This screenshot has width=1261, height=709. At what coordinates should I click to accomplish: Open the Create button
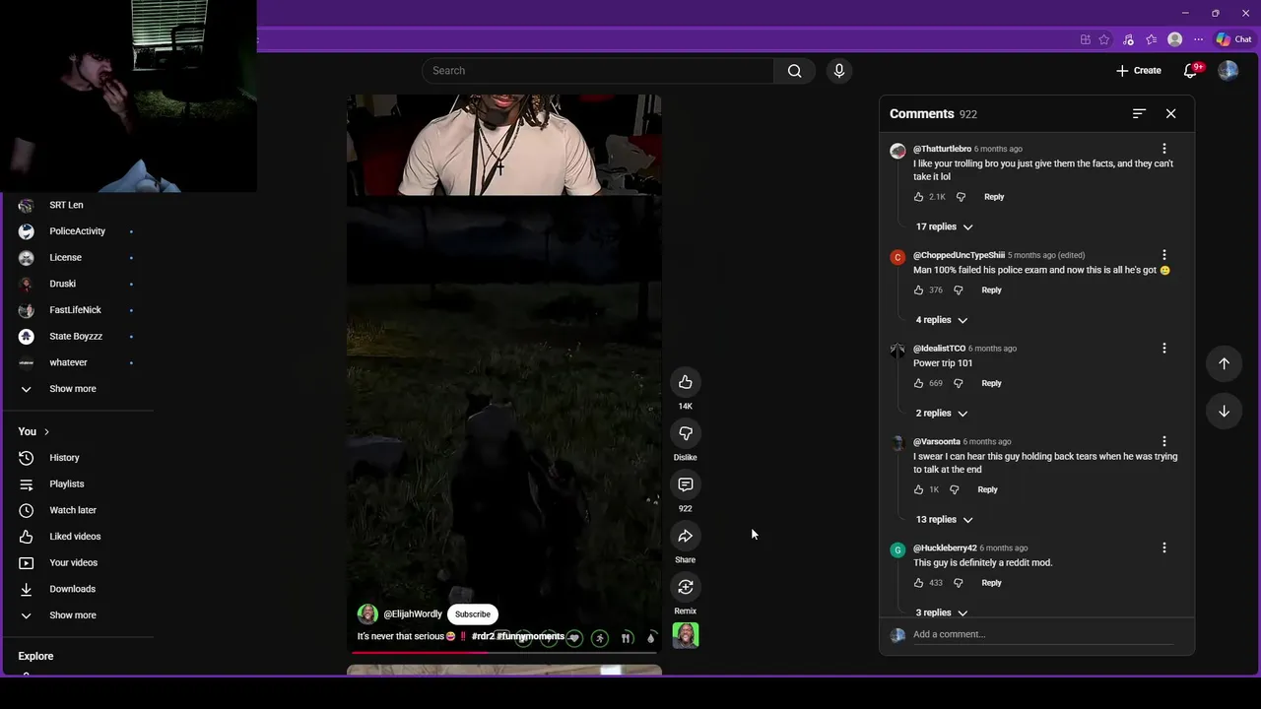tap(1139, 71)
